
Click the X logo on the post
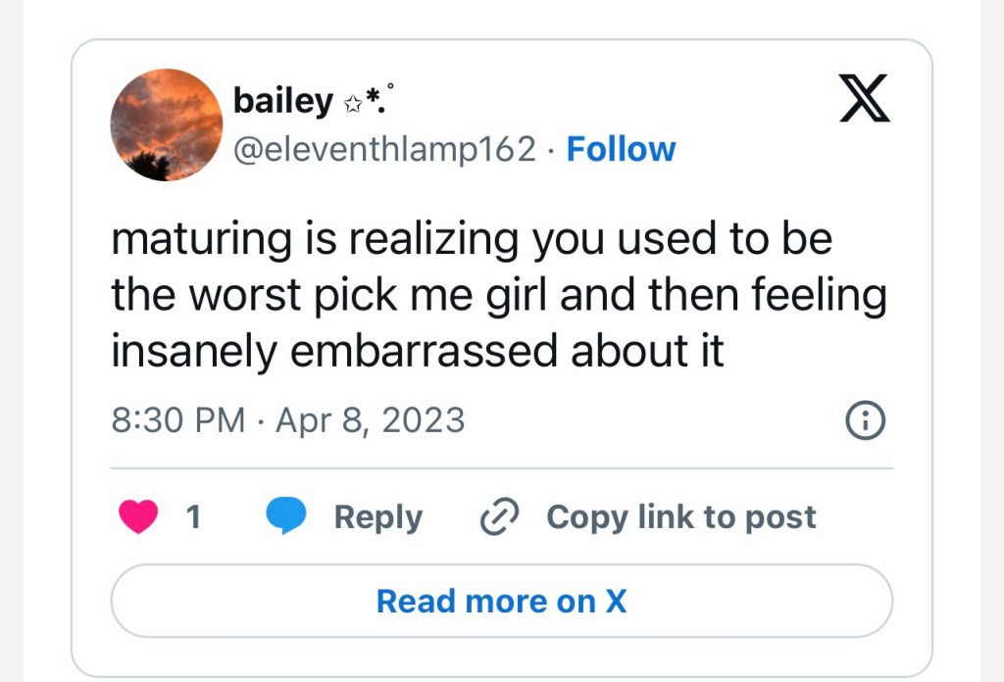point(864,101)
